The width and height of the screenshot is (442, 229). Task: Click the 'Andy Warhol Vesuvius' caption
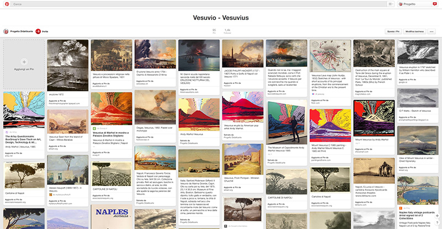coord(192,134)
